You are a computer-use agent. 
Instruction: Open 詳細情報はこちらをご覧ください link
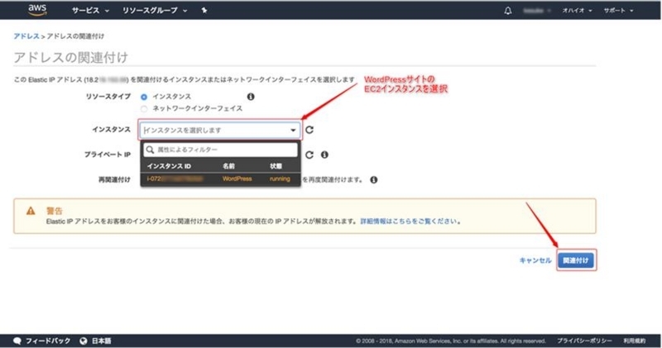[409, 221]
